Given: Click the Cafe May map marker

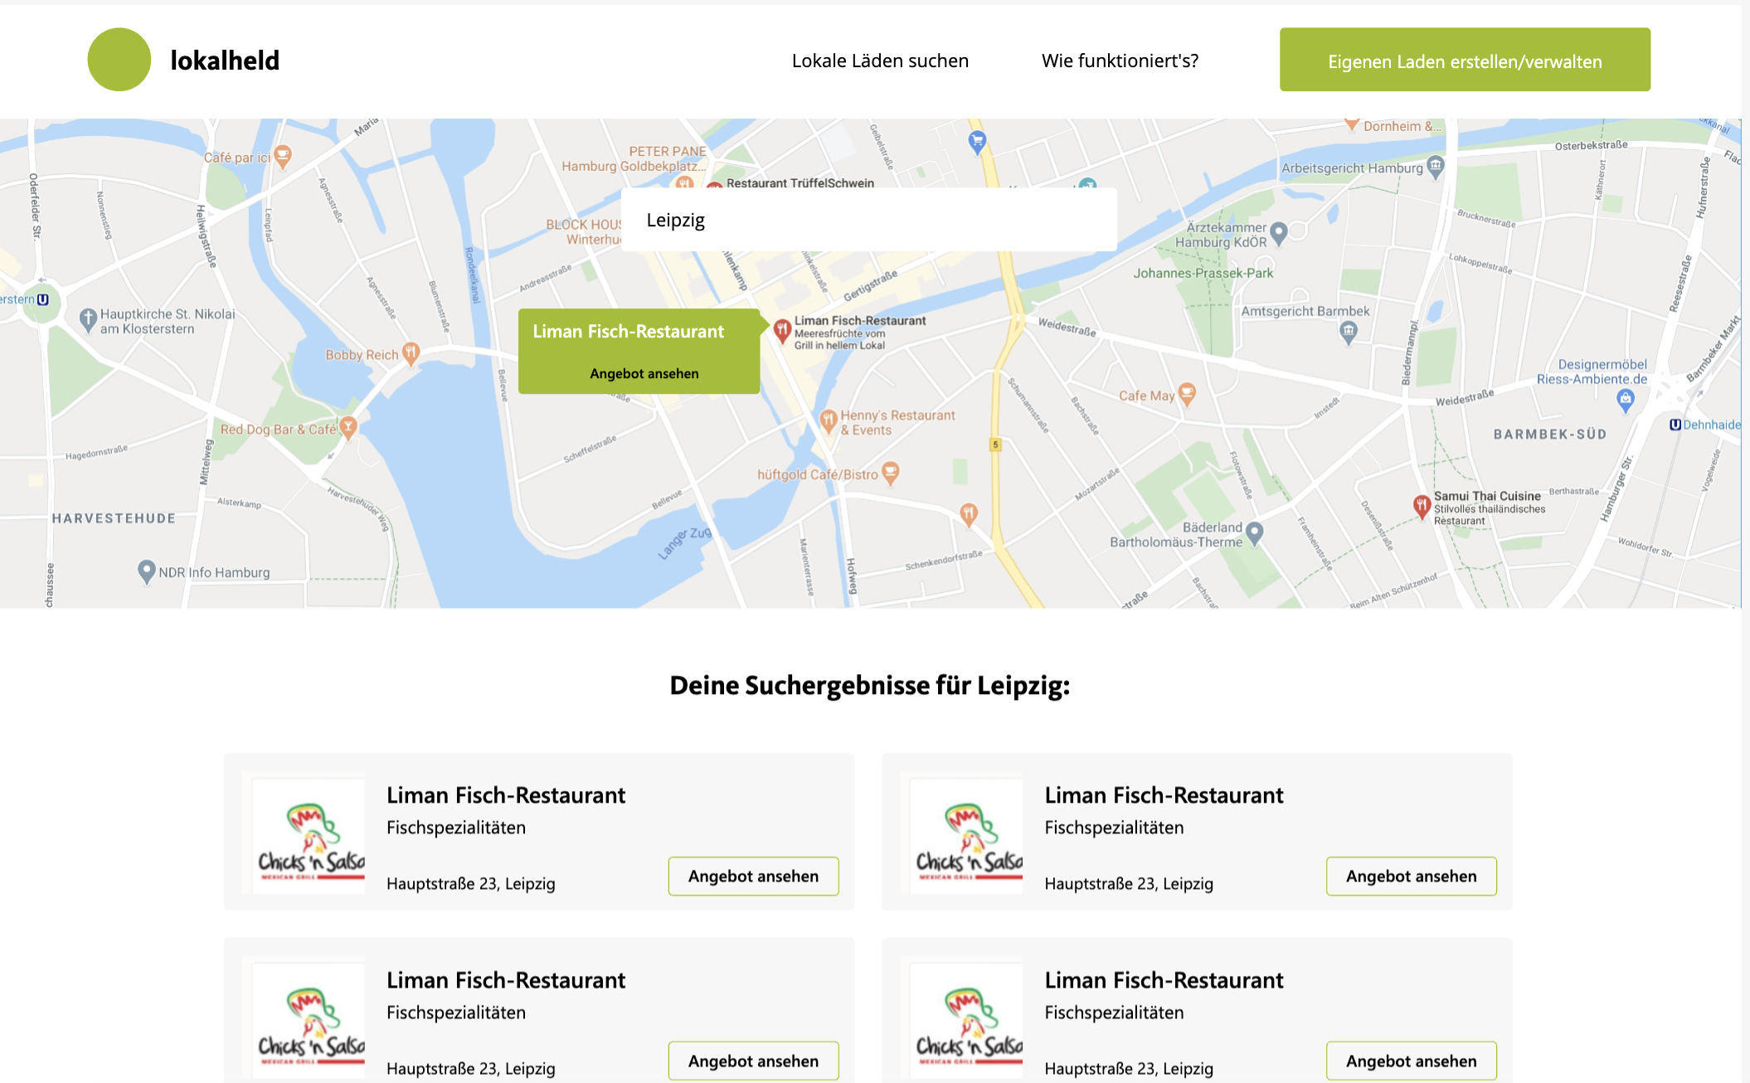Looking at the screenshot, I should click(1187, 394).
